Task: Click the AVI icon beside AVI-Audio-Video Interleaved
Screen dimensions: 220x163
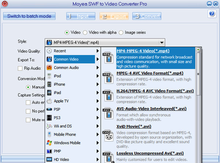Action: coord(108,113)
